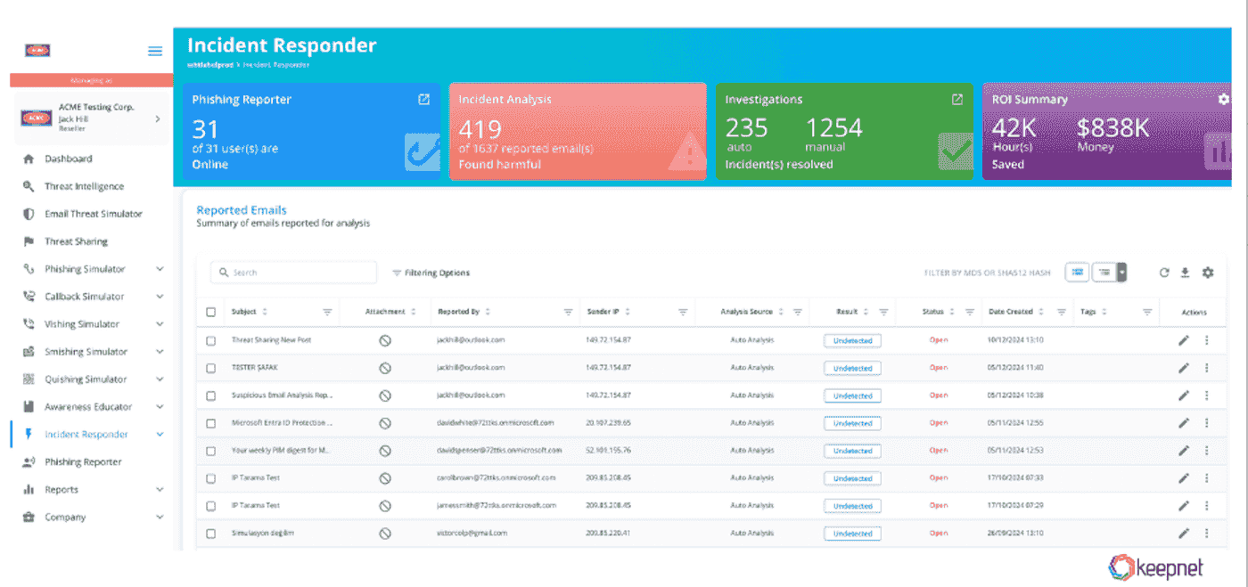Click Undetected result for Simulasyon degilim row

[x=852, y=534]
